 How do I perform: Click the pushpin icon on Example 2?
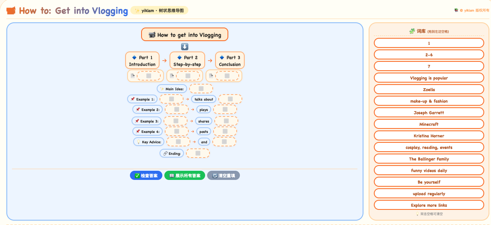[x=138, y=110]
